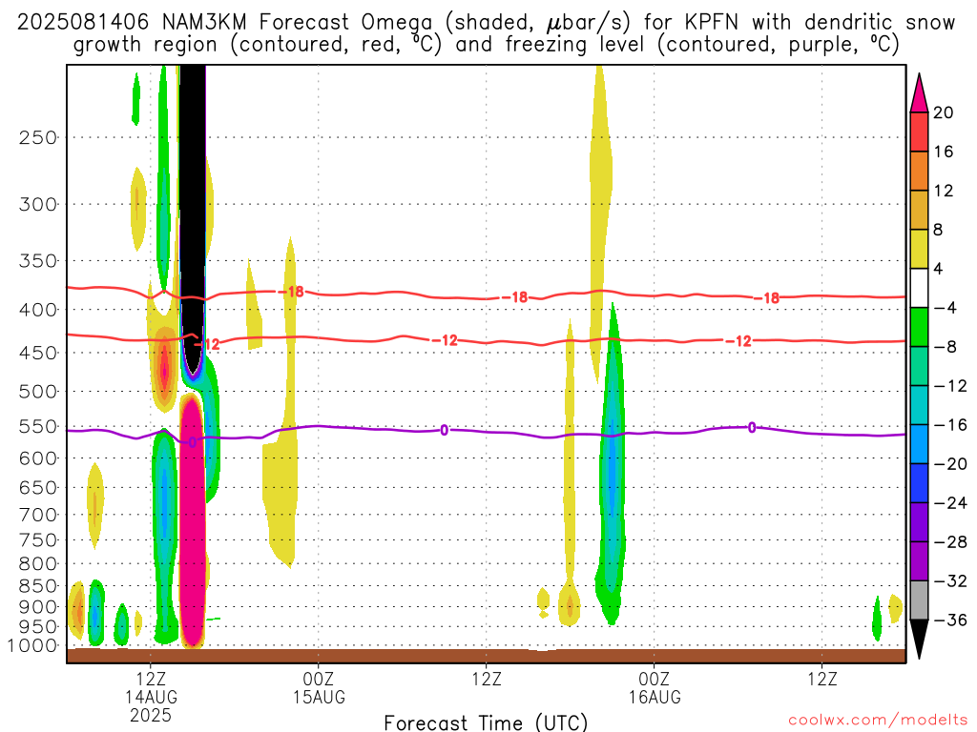Click the chart title mentioning KPFN
The width and height of the screenshot is (977, 732).
click(486, 33)
